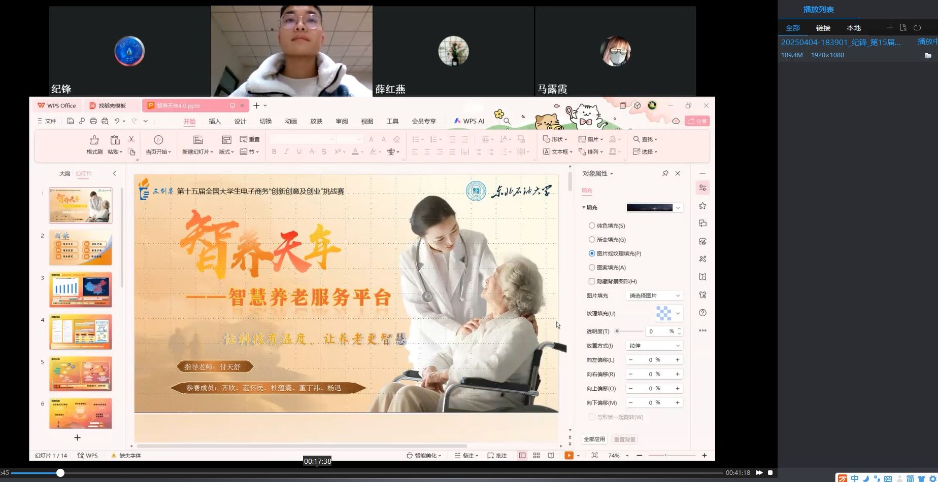Screen dimensions: 938x482
Task: Pin the Object Properties panel
Action: pos(665,173)
